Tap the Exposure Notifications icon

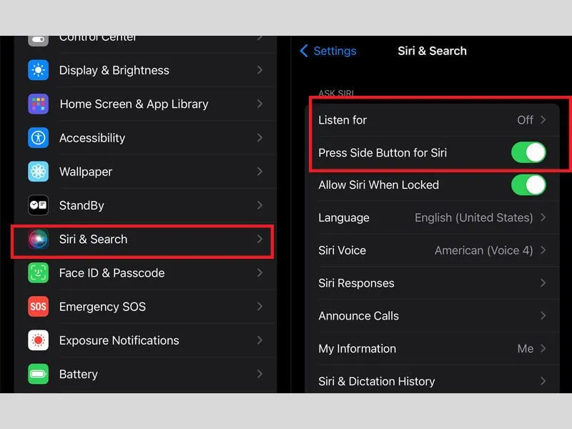pos(39,340)
